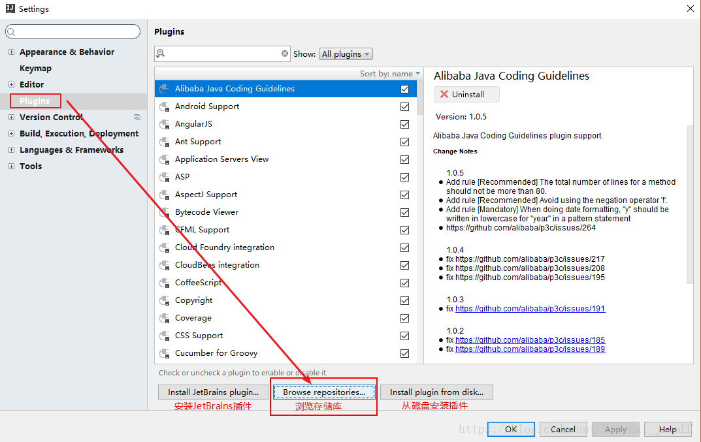
Task: Toggle the AngularJS plugin checkbox
Action: coord(404,124)
